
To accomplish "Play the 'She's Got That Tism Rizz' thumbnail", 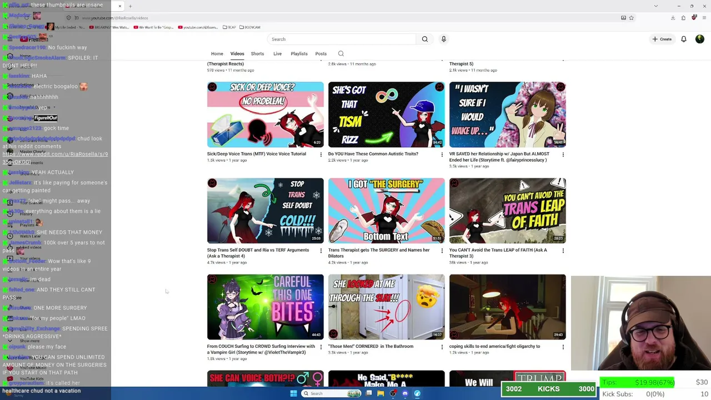I will pyautogui.click(x=387, y=114).
